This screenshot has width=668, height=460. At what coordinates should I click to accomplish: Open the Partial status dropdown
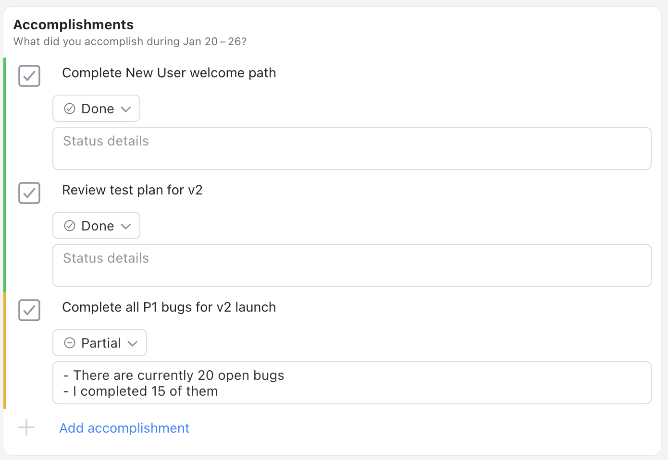pos(99,343)
